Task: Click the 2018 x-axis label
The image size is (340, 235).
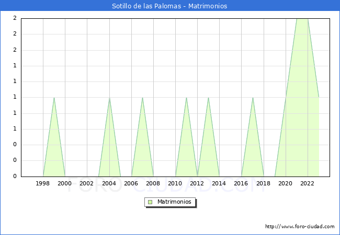Action: pos(264,183)
